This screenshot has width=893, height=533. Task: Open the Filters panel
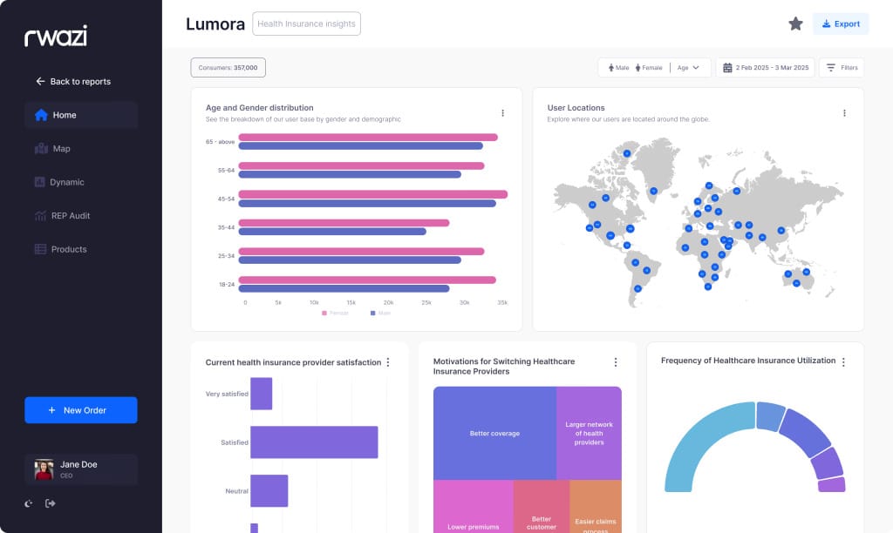click(x=842, y=68)
